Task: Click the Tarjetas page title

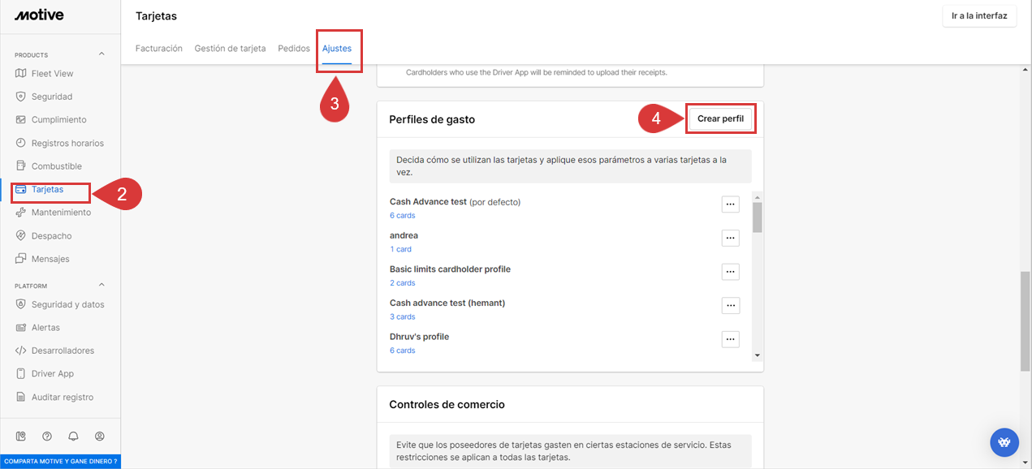Action: coord(156,16)
